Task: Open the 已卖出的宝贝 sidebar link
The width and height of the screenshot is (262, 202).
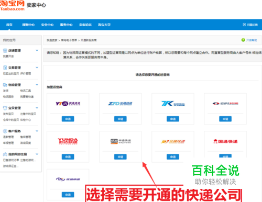Action: click(11, 73)
